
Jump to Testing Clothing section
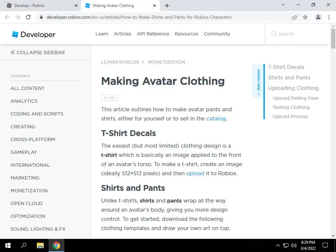[291, 107]
